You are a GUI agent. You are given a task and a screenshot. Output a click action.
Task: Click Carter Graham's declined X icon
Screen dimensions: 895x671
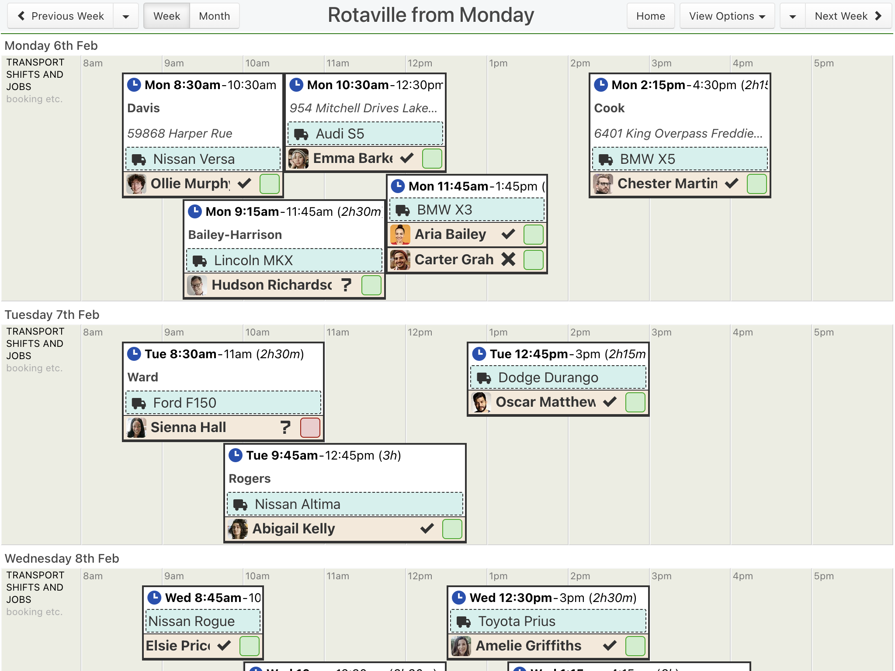click(x=508, y=259)
